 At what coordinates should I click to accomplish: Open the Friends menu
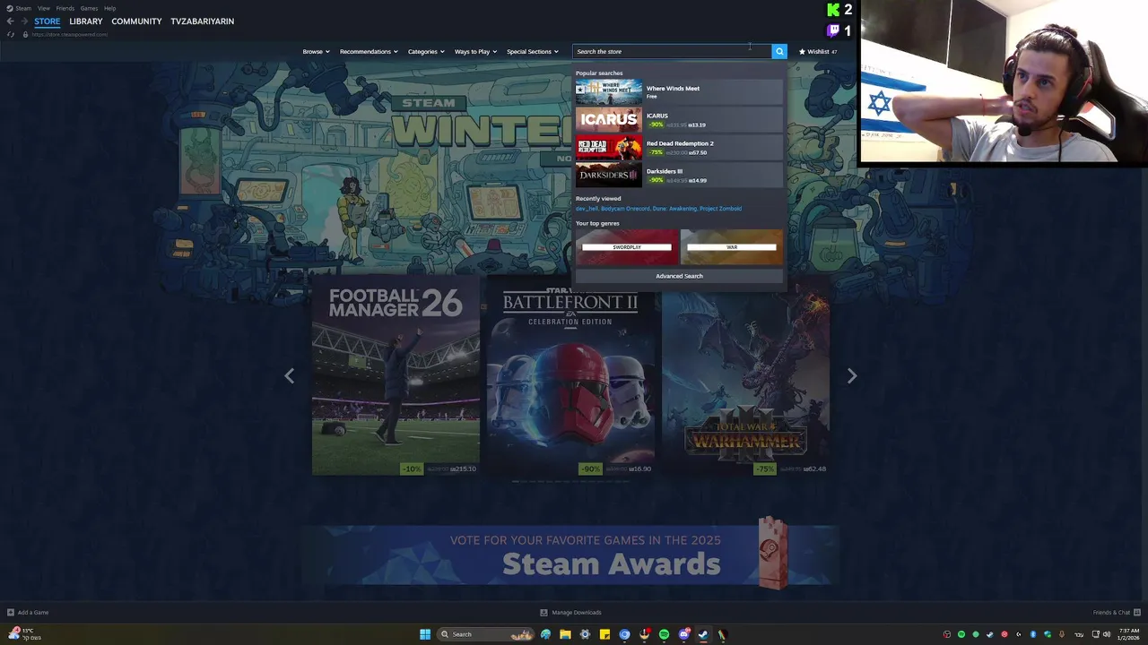point(65,8)
